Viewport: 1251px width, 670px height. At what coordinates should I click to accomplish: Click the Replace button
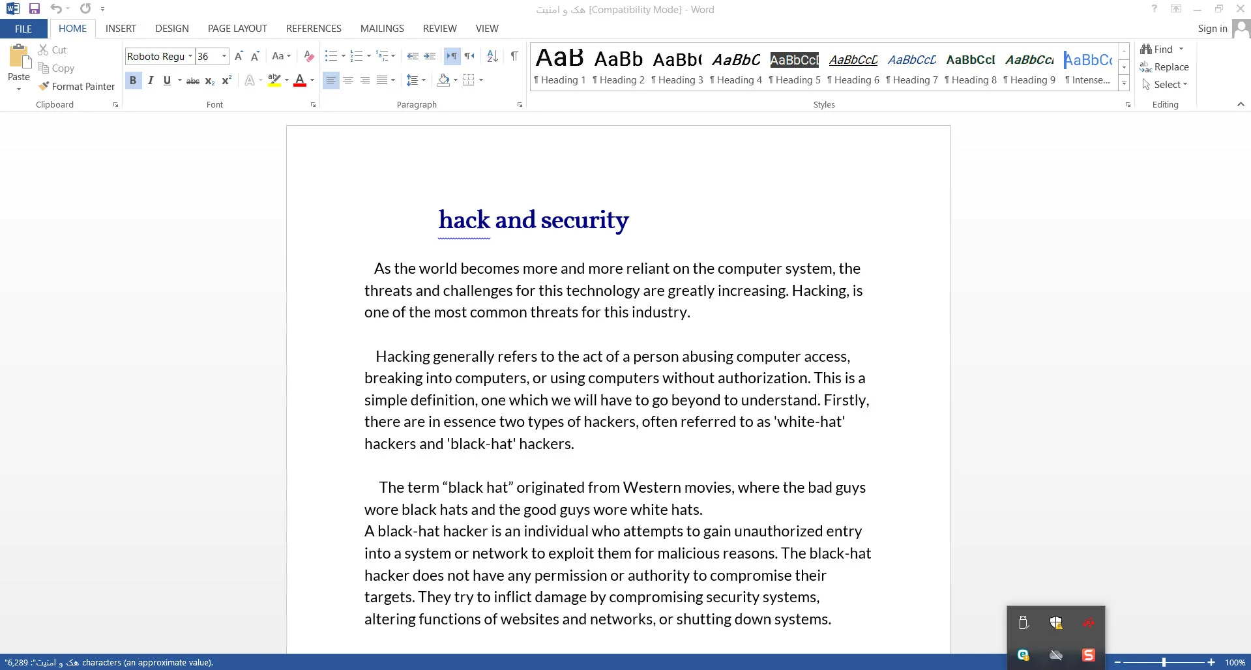tap(1164, 66)
